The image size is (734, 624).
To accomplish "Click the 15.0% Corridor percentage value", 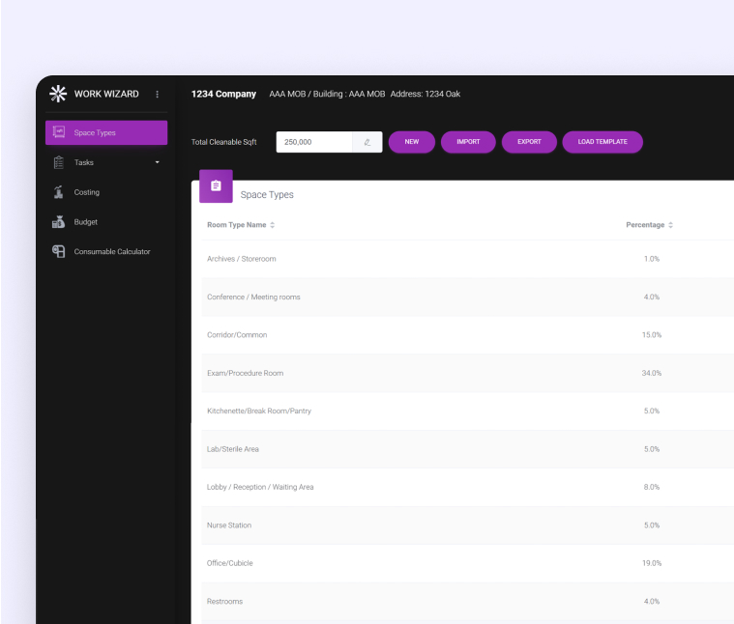I will (x=652, y=334).
